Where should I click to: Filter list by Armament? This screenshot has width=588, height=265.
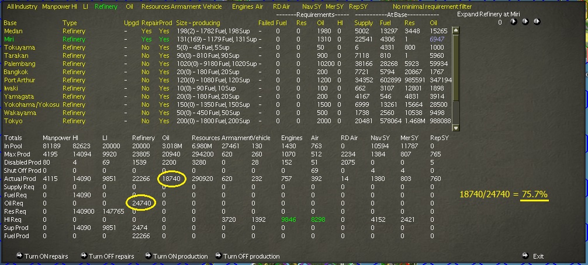click(x=186, y=7)
